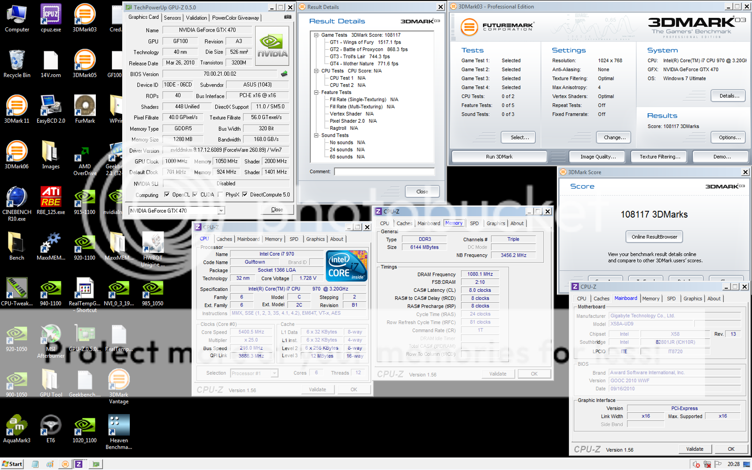Open the Windows Start button
This screenshot has height=470, width=752.
tap(12, 464)
